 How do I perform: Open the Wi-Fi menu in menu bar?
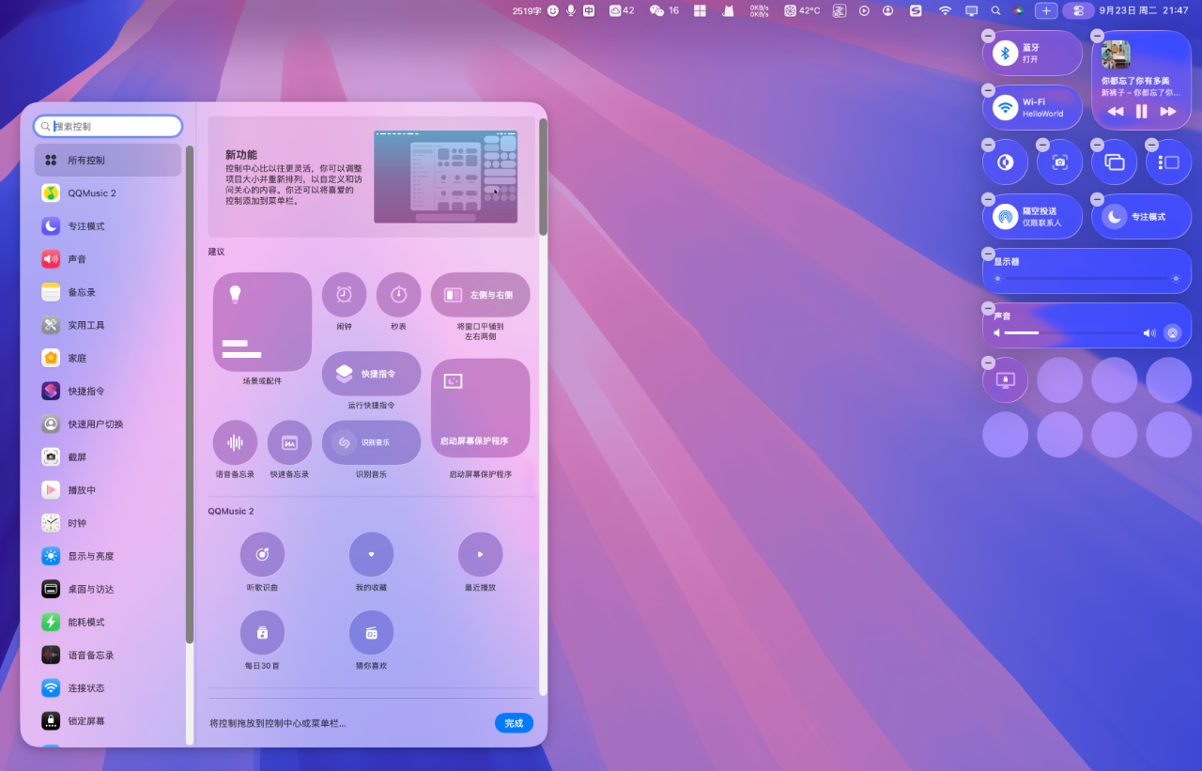coord(945,10)
